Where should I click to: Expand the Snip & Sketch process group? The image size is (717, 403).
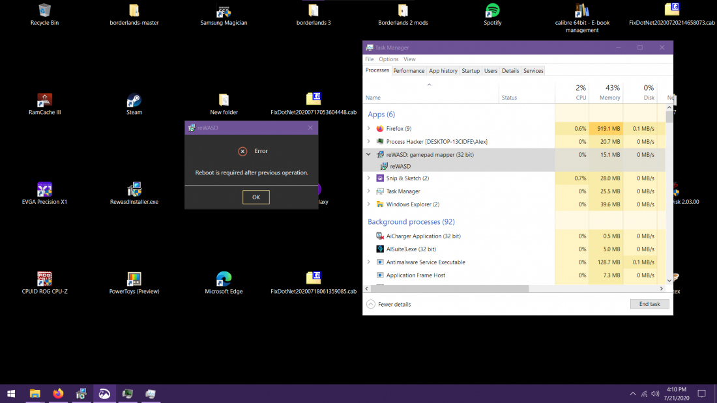[x=369, y=178]
